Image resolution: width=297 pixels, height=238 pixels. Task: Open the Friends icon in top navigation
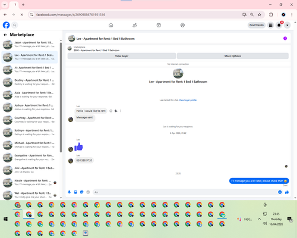pyautogui.click(x=135, y=25)
